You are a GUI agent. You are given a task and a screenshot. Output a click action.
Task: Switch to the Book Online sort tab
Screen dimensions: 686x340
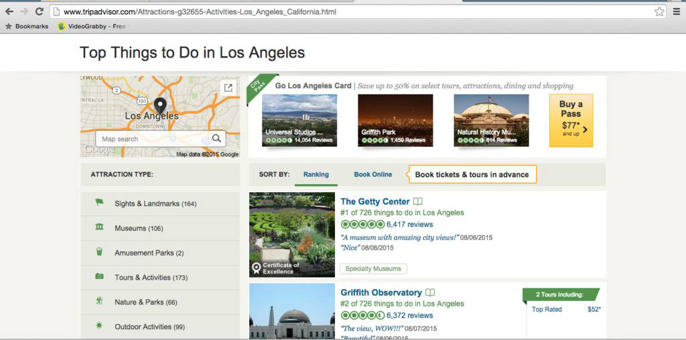coord(372,175)
